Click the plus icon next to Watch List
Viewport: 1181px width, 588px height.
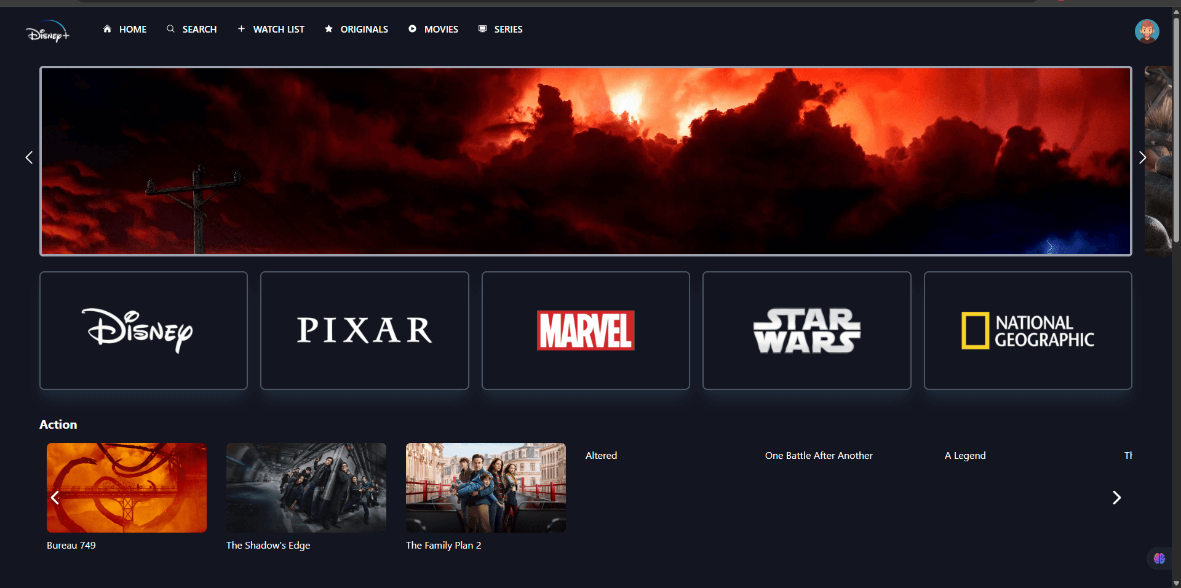point(241,29)
